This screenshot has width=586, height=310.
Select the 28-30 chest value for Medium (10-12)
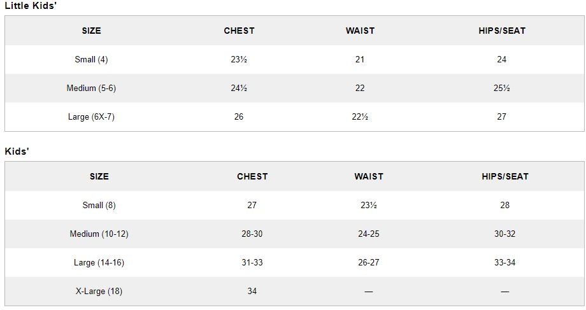click(x=252, y=234)
